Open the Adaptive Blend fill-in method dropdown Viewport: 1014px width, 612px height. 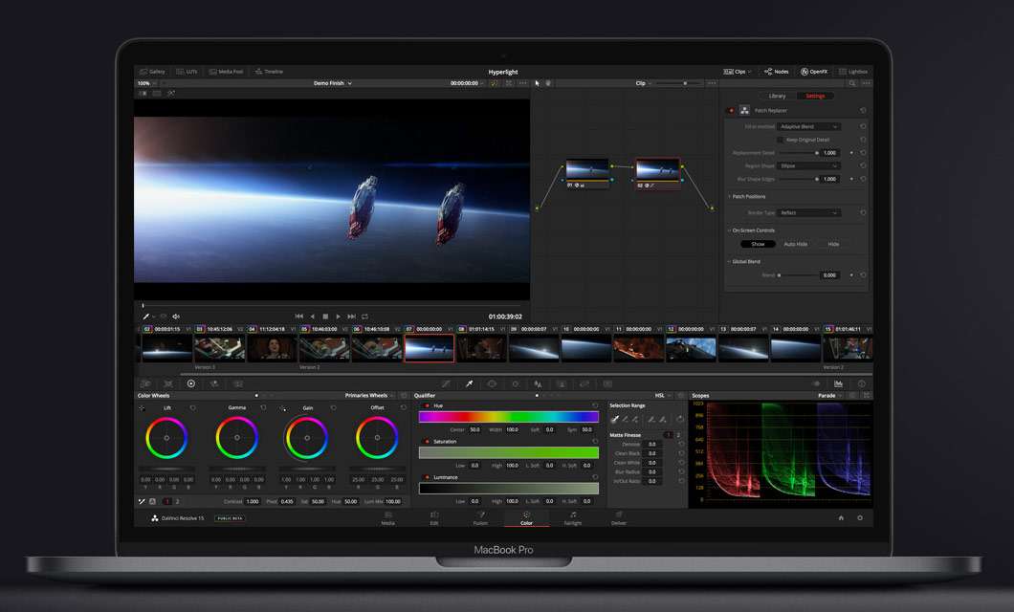point(810,126)
